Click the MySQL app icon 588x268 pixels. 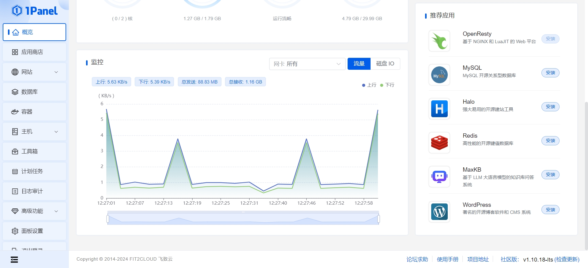point(439,75)
